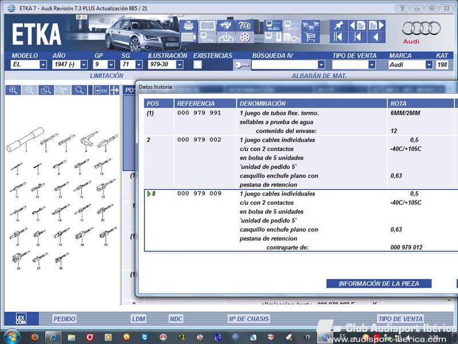
Task: Expand the Tipo de Venta dropdown
Action: coord(372,65)
